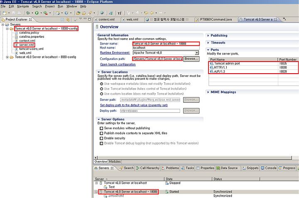Click the Tomcat admin port row icon
Viewport: 299px width, 198px height.
(x=212, y=63)
